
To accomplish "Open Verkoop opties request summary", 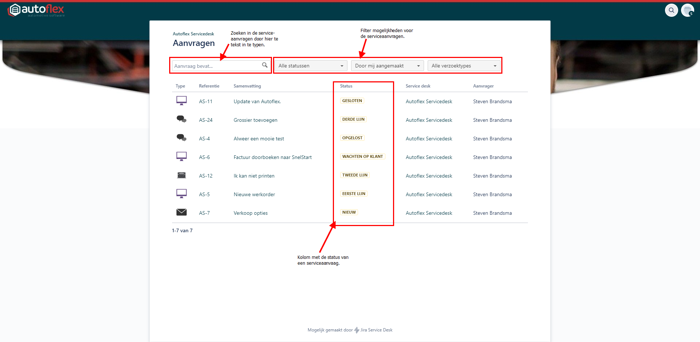I will click(250, 213).
